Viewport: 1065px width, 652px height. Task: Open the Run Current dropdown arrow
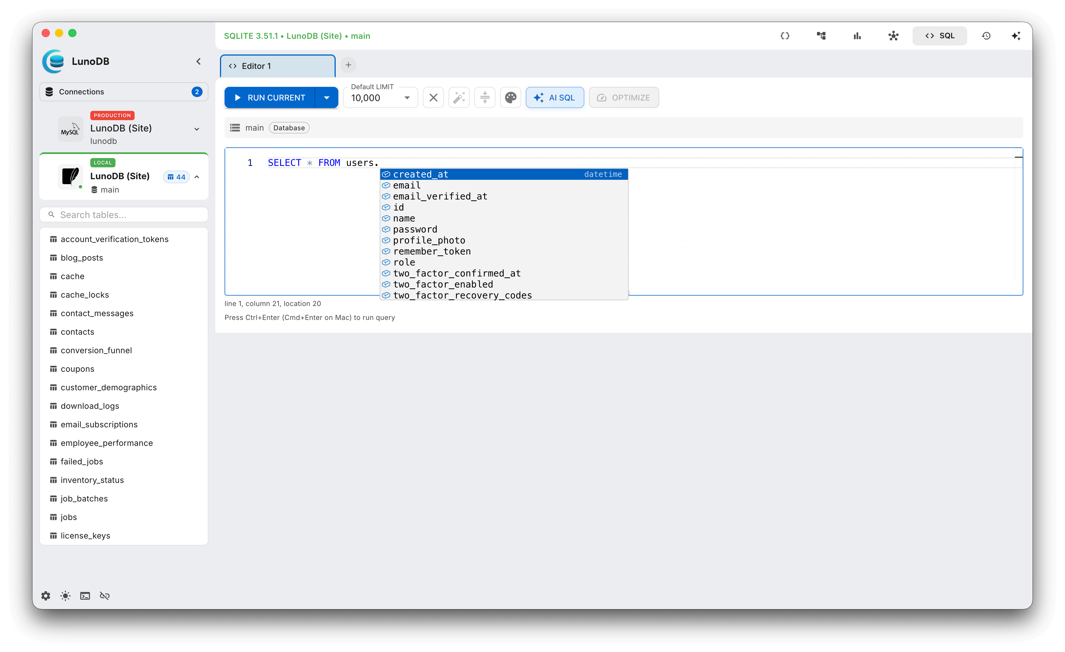[x=327, y=98]
